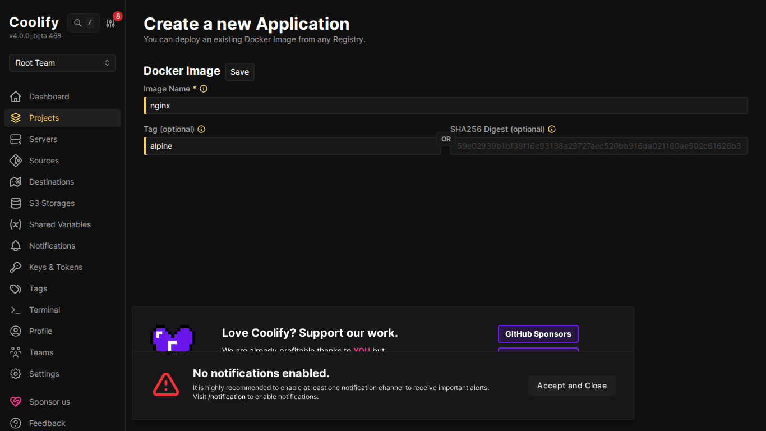
Task: Go to the Settings menu entry
Action: coord(44,373)
